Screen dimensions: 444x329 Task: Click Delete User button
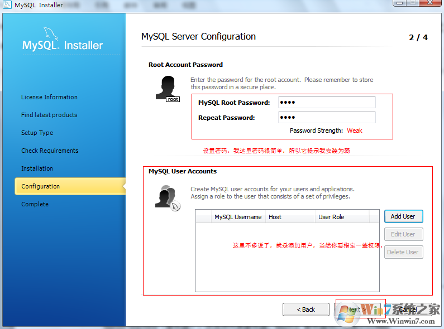pyautogui.click(x=403, y=252)
